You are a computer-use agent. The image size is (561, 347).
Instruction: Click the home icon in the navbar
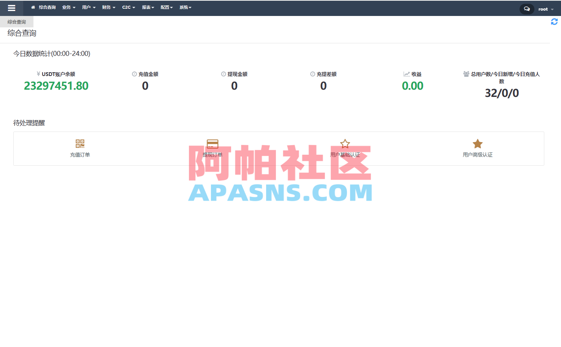32,7
